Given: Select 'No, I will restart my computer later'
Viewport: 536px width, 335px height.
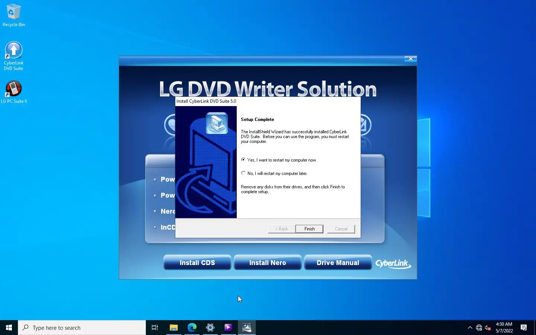Looking at the screenshot, I should tap(274, 173).
